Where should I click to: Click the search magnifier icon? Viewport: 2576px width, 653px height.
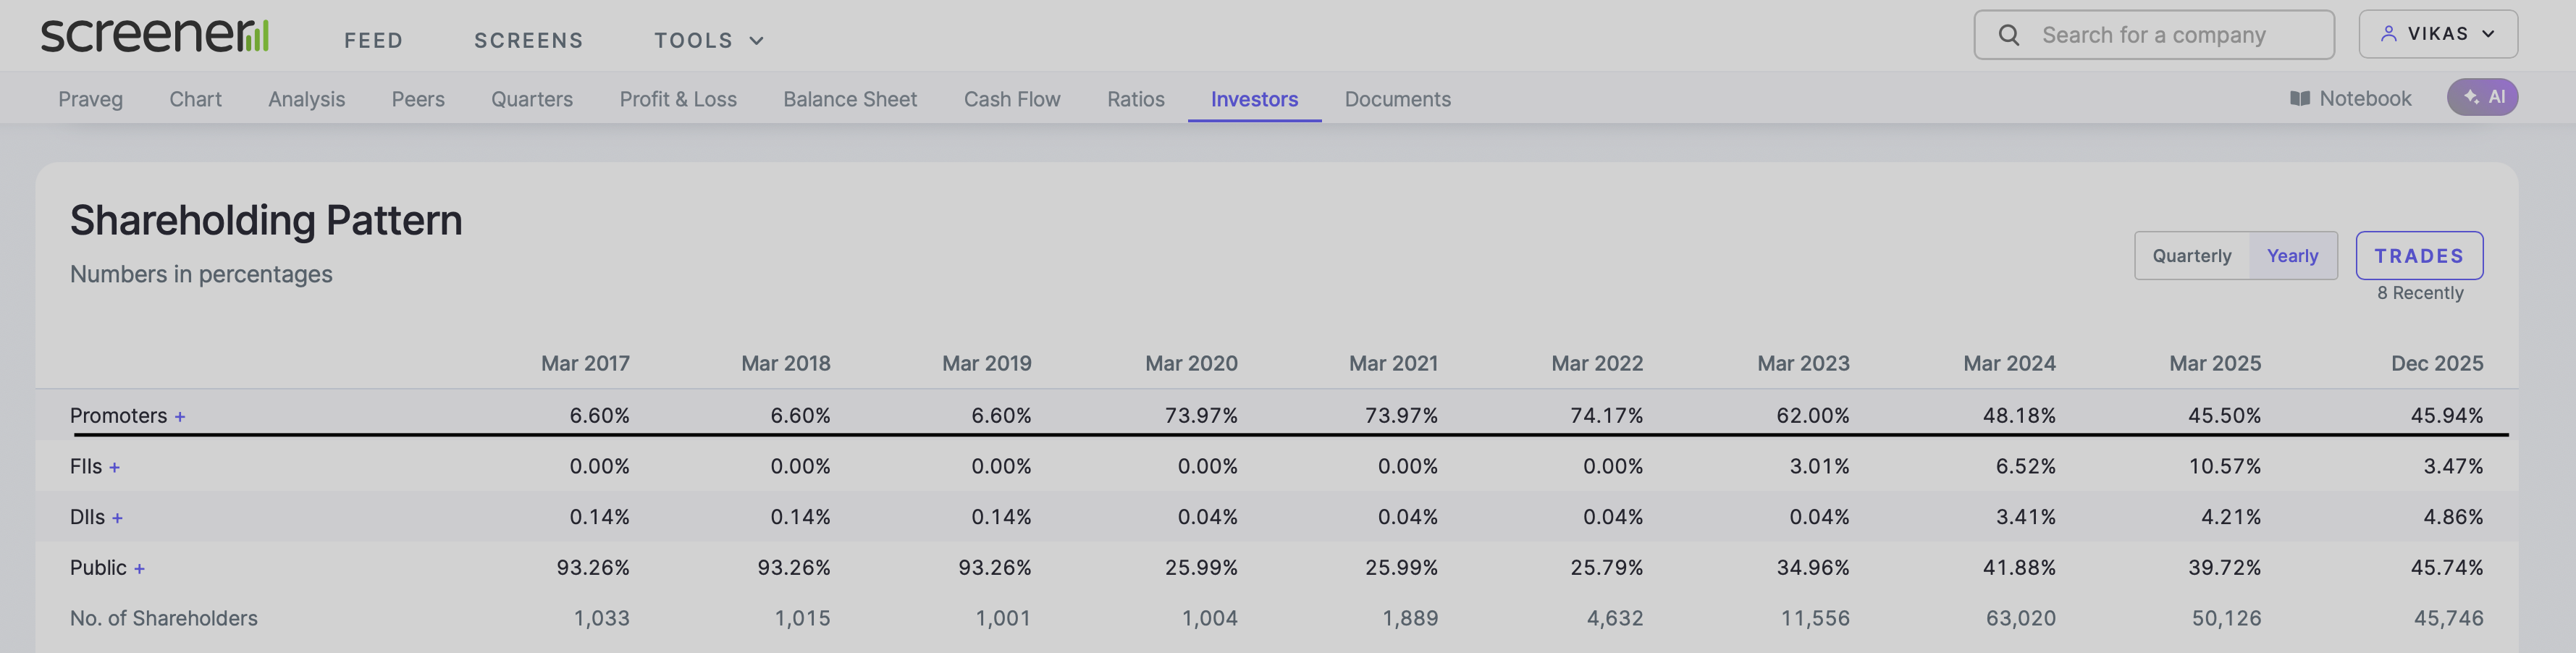tap(2008, 35)
